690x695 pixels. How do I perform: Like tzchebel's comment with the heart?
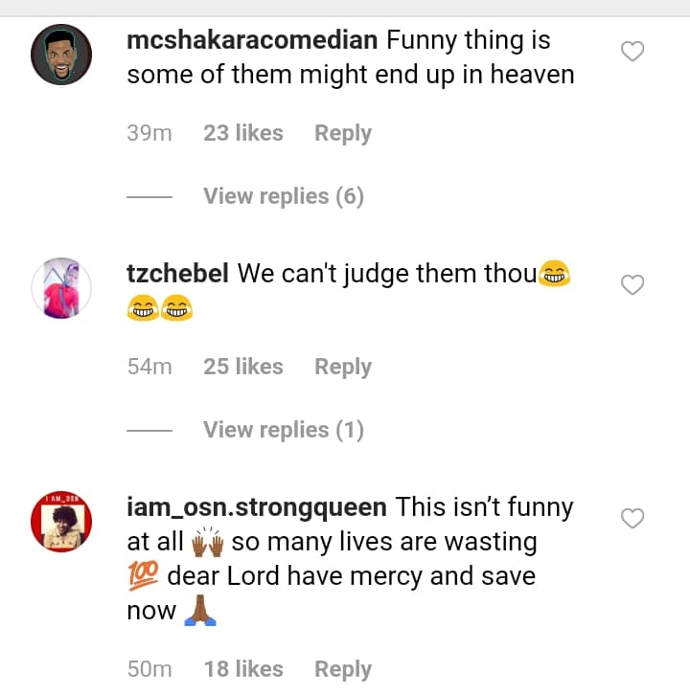(632, 284)
